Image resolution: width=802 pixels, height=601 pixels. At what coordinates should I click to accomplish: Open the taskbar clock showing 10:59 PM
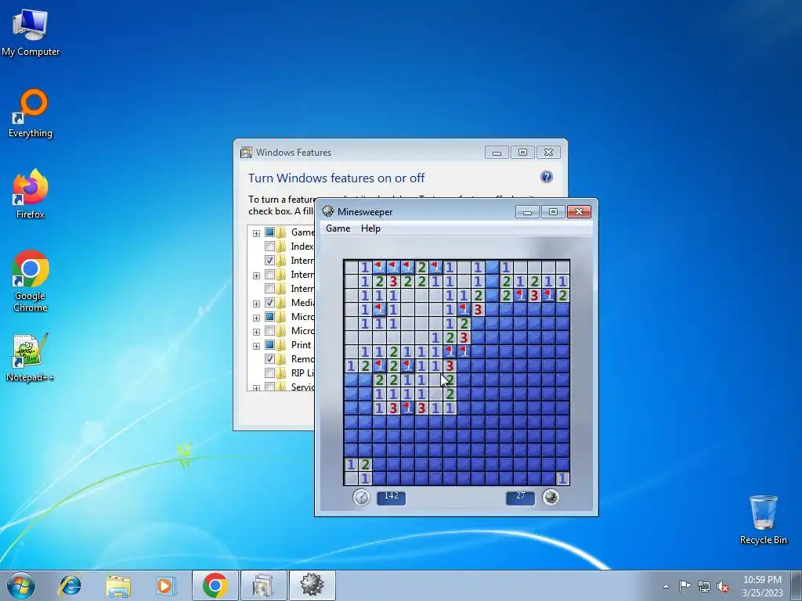click(x=762, y=586)
